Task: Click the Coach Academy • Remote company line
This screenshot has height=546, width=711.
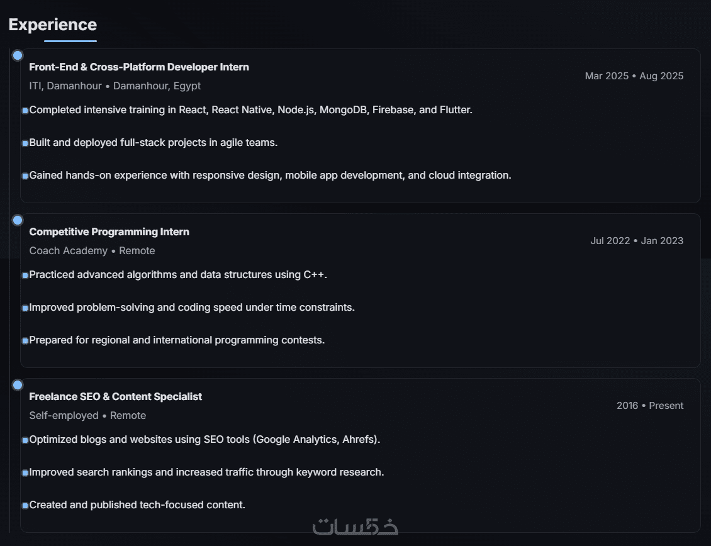Action: coord(92,251)
